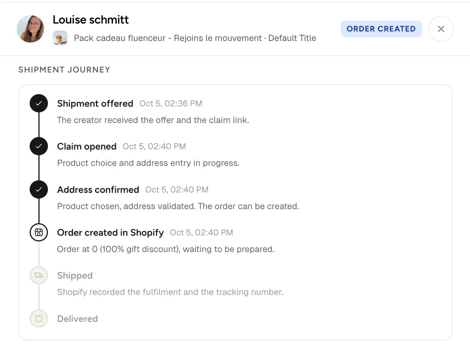
Task: Close the shipment panel with the X button
Action: click(441, 29)
